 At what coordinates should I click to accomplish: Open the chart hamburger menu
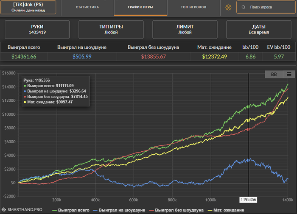click(x=289, y=74)
